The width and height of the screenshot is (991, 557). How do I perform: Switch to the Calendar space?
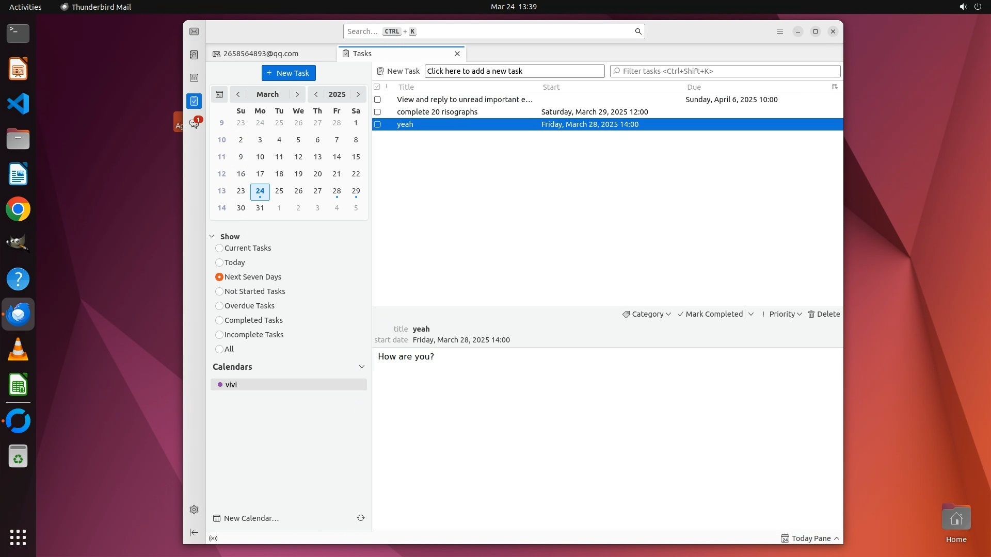pos(194,78)
